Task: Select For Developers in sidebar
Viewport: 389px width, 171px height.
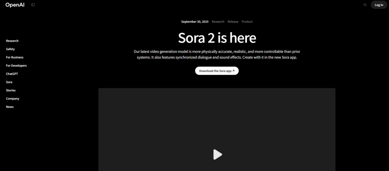Action: [x=16, y=66]
